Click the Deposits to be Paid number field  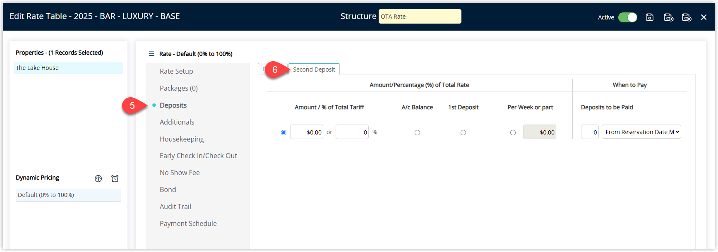[590, 132]
